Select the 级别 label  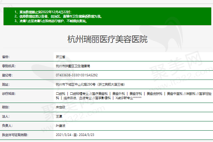[6, 107]
